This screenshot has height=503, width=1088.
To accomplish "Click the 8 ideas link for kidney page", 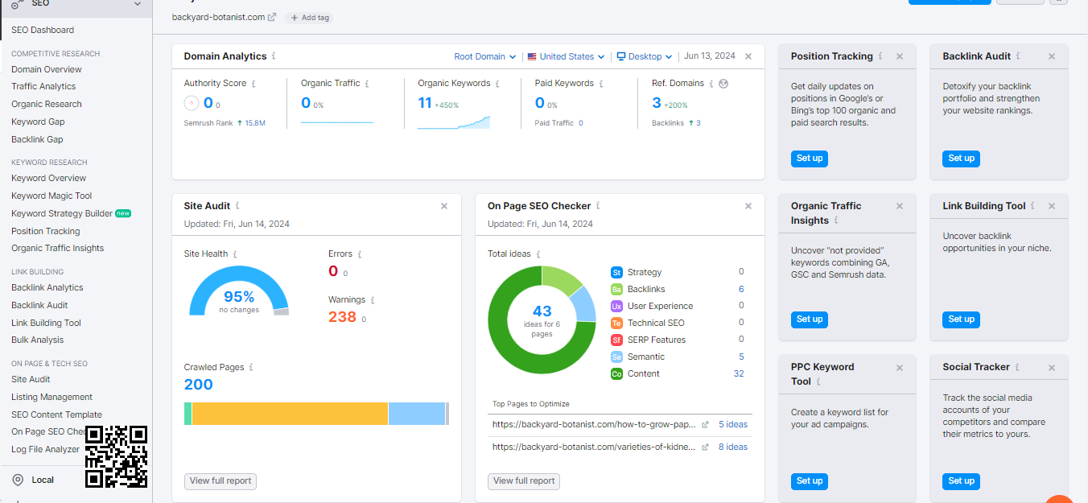I will click(732, 447).
